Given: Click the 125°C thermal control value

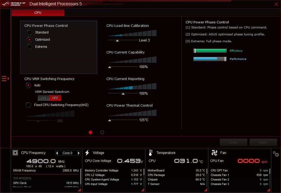Looking at the screenshot, I should click(144, 120).
